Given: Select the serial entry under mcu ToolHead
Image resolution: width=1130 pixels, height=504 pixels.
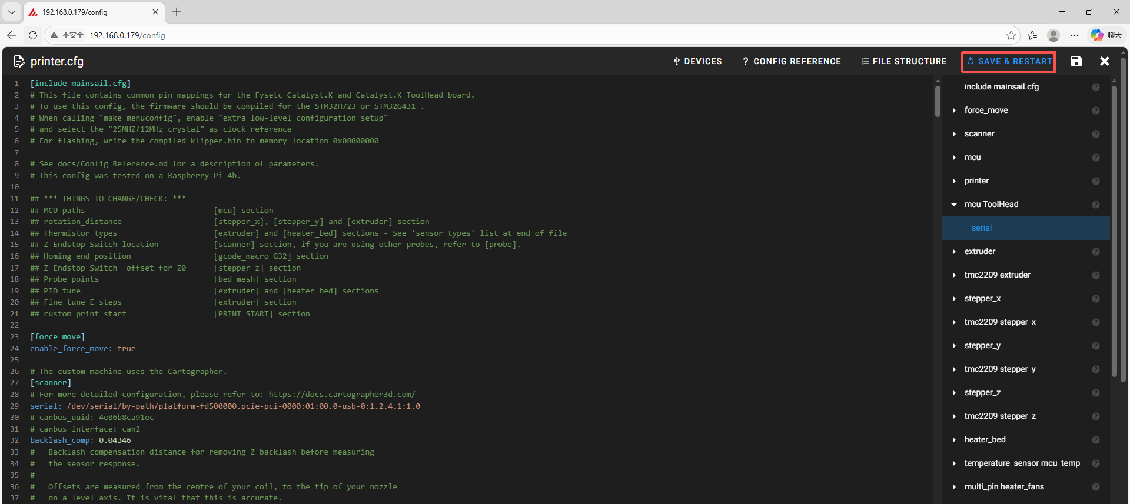Looking at the screenshot, I should pos(981,228).
